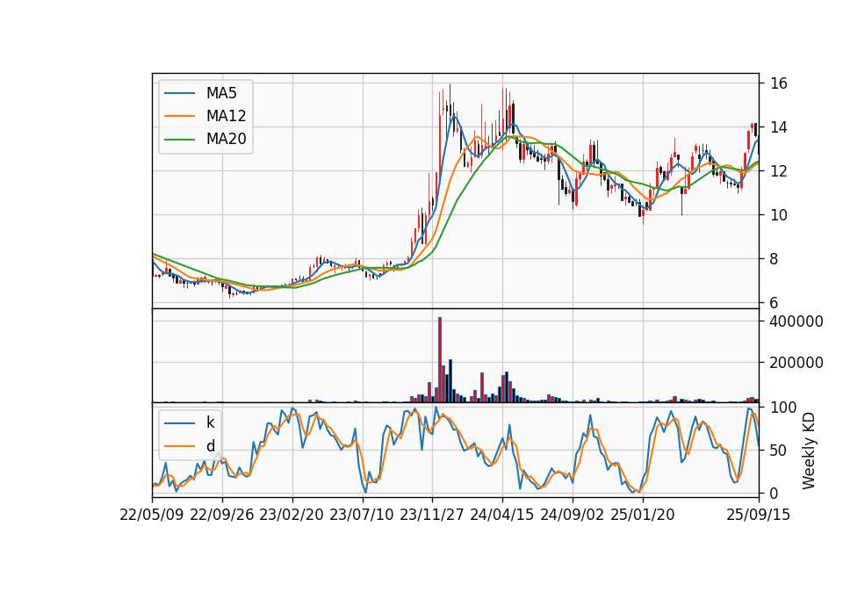The image size is (843, 606).
Task: Click the green MA20 legend line sample
Action: point(179,140)
